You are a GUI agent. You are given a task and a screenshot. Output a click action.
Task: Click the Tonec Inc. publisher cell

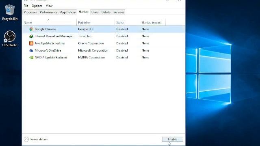[85, 36]
